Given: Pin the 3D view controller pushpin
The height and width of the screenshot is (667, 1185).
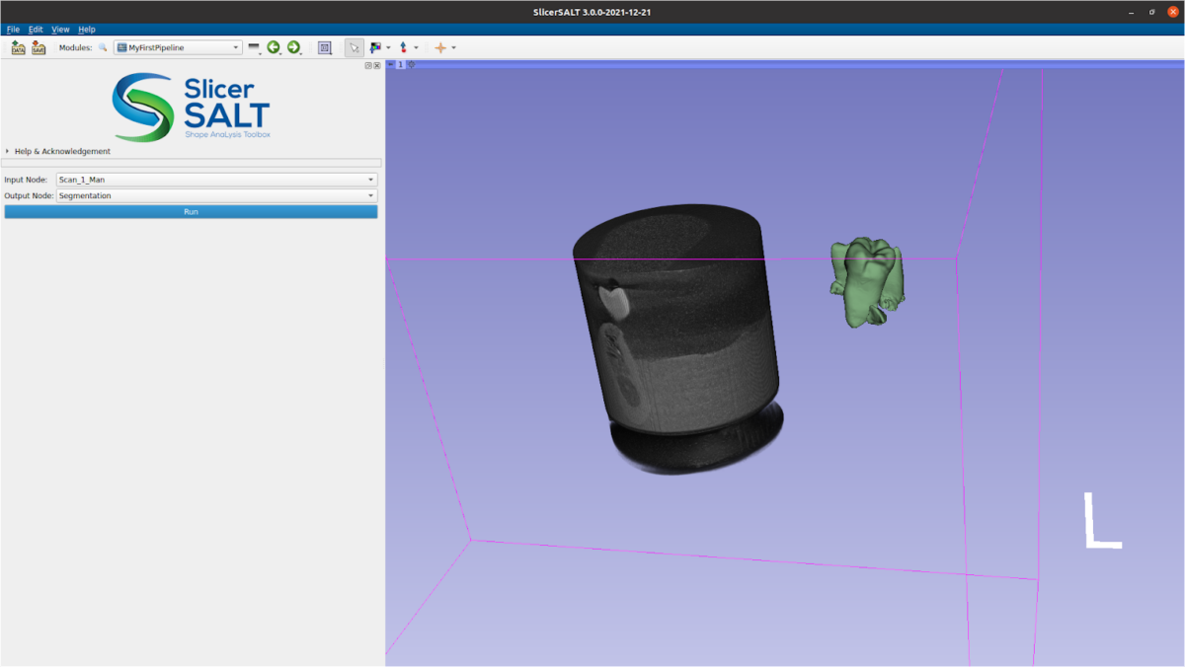Looking at the screenshot, I should click(x=390, y=64).
